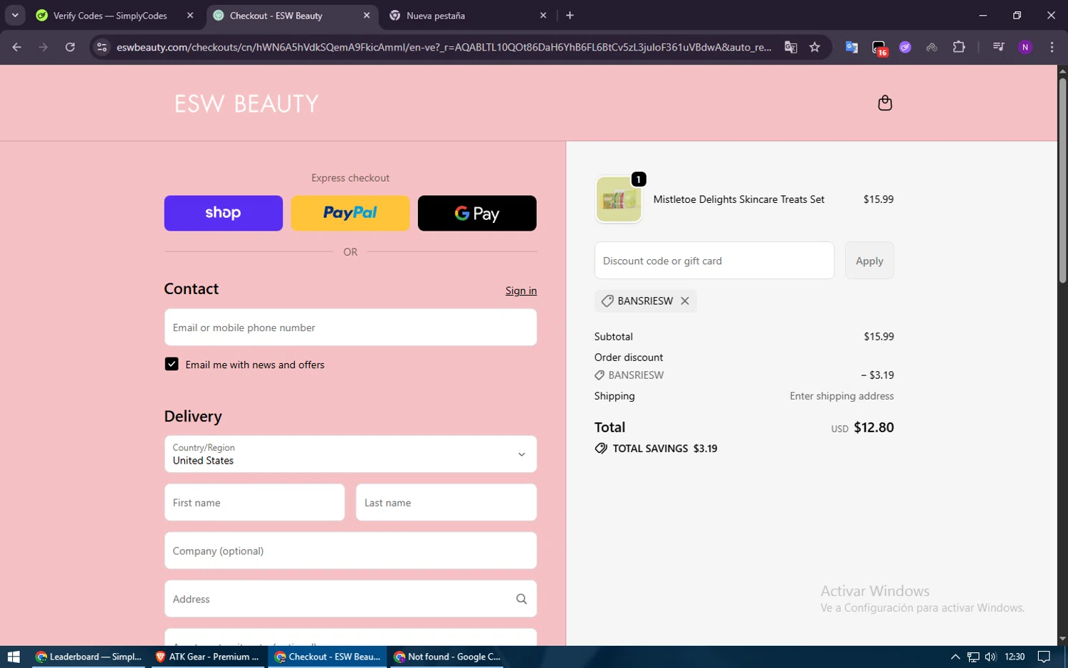Screen dimensions: 1068x668
Task: Pay with the G Pay button
Action: (477, 213)
